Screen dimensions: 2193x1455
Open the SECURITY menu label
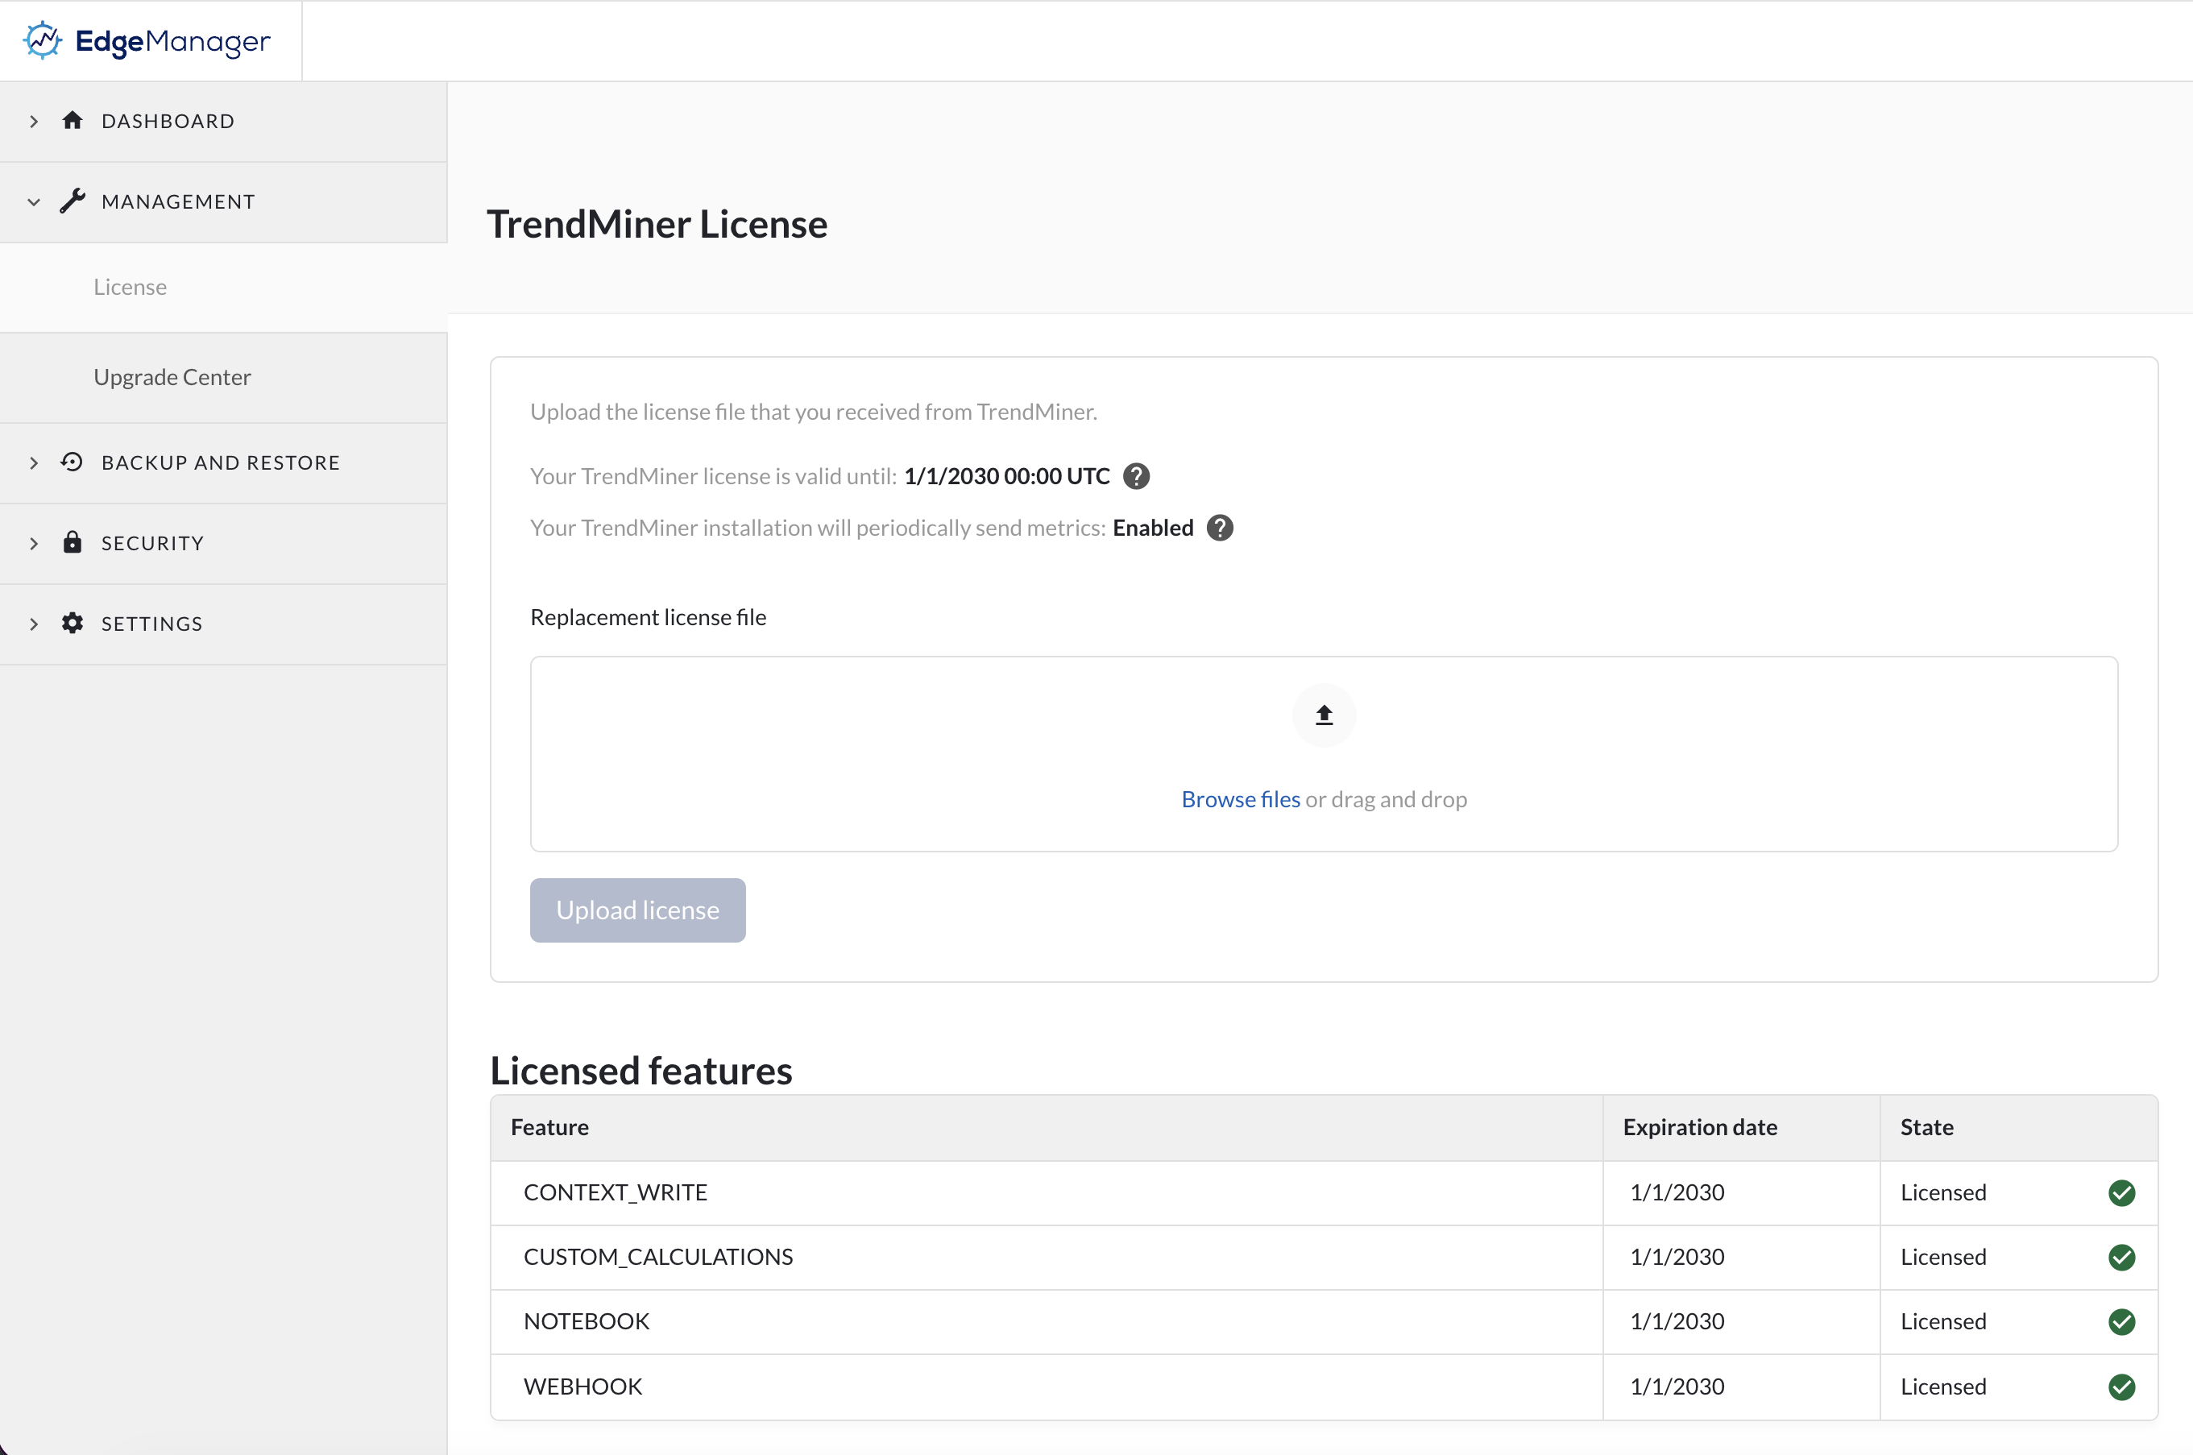click(x=152, y=544)
